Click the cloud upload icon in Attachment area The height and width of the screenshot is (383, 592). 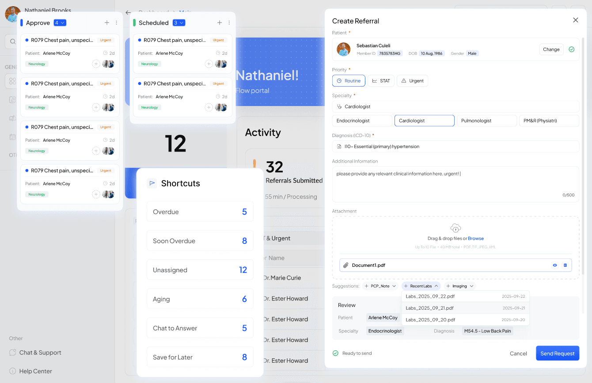pyautogui.click(x=455, y=228)
